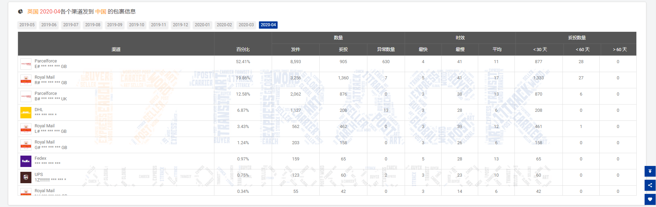Viewport: 656px width, 207px height.
Task: Click the scroll-to-top arrow icon
Action: (x=650, y=171)
